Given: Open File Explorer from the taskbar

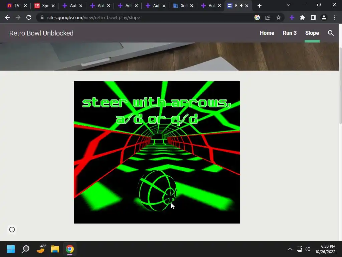Looking at the screenshot, I should click(55, 249).
